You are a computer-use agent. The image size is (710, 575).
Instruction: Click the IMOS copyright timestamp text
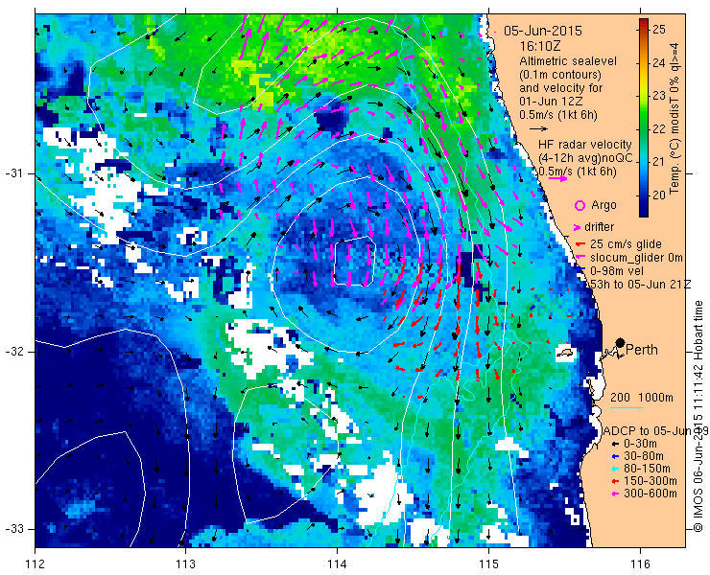click(698, 416)
